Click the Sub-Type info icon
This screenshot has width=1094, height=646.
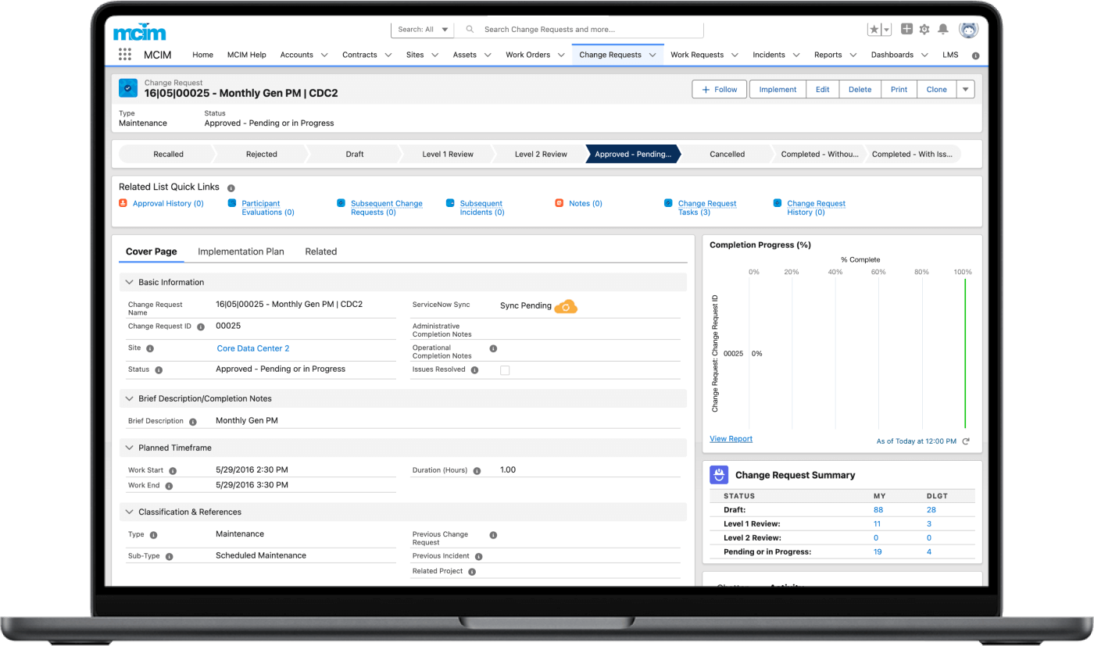pyautogui.click(x=169, y=556)
